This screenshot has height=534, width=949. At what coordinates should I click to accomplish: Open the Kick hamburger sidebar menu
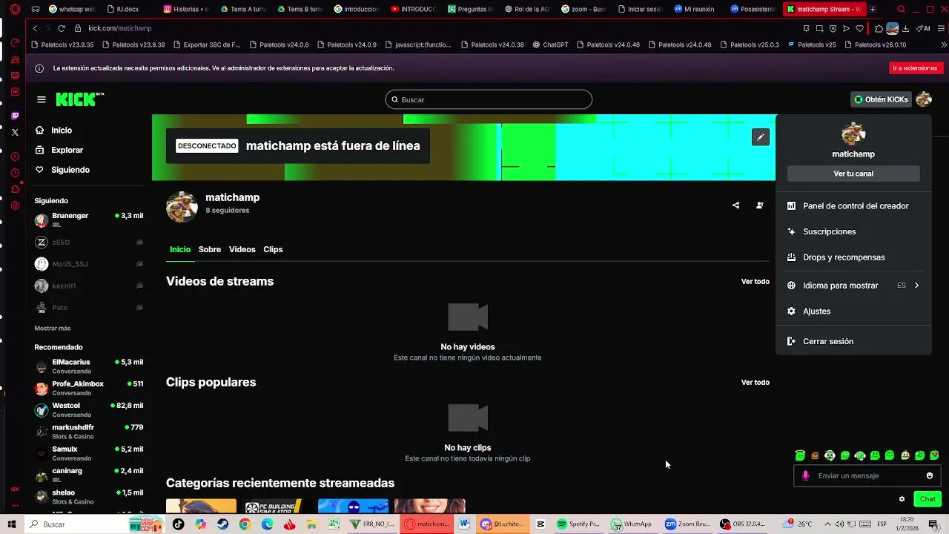[42, 99]
